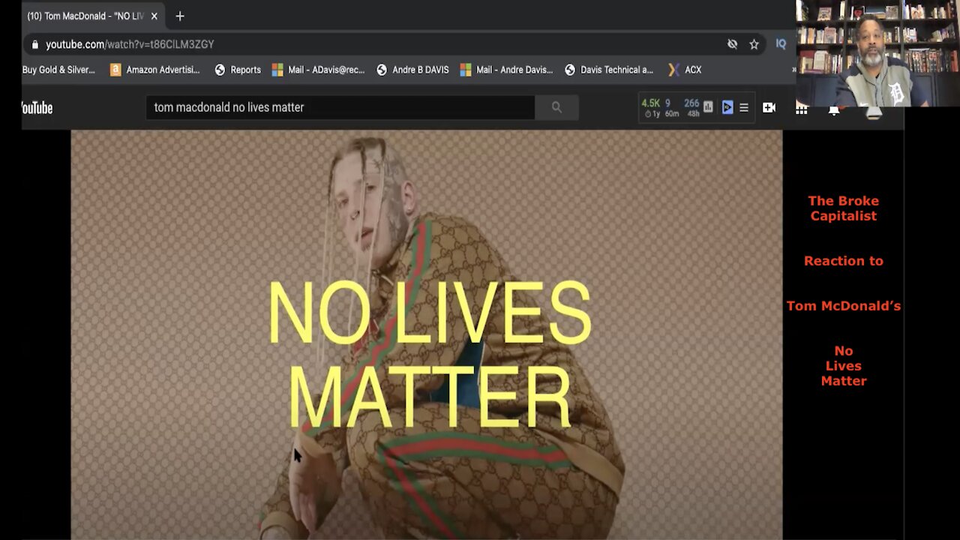Open a new browser tab with plus

(179, 16)
